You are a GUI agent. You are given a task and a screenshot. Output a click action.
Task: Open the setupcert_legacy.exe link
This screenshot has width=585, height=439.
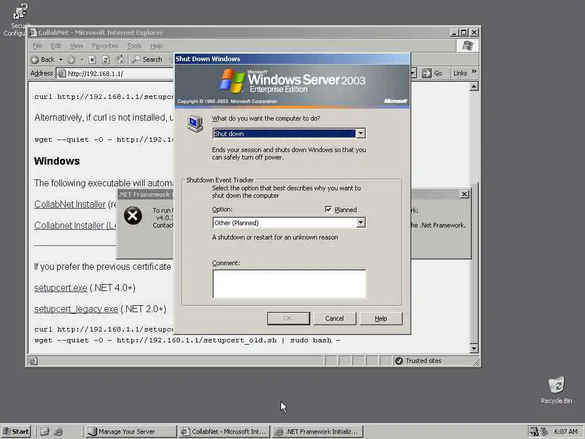(76, 309)
